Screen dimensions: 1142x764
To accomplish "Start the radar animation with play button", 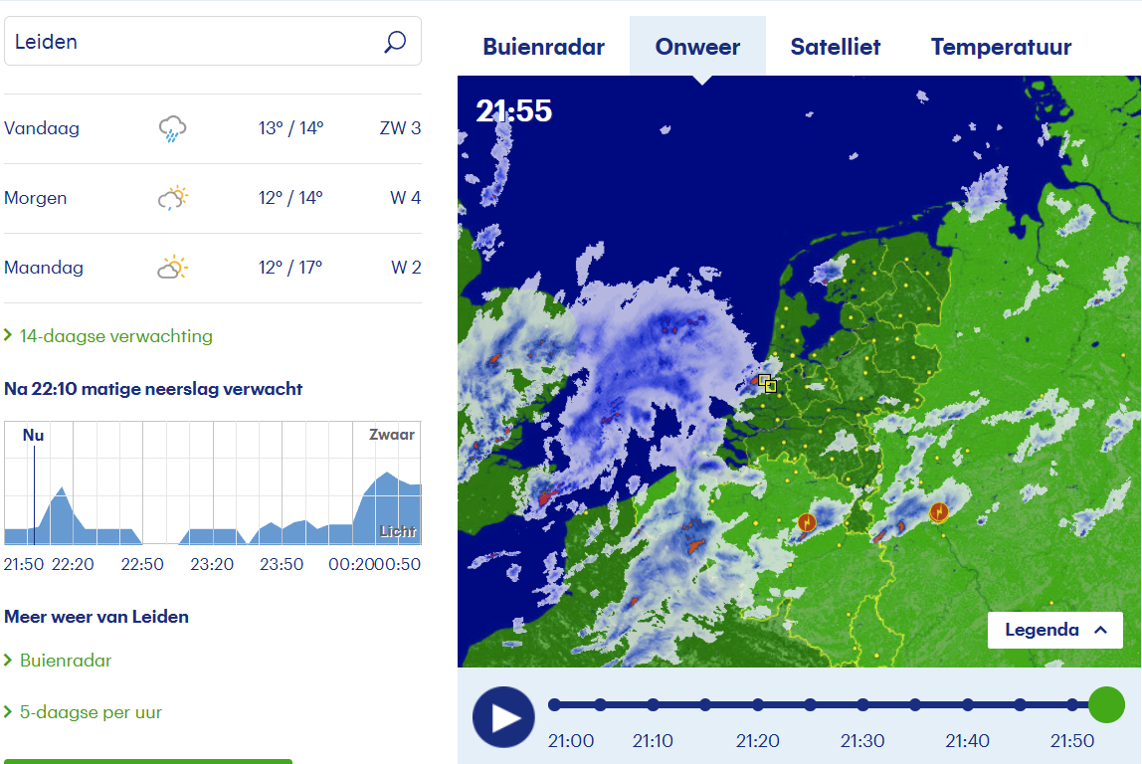I will (503, 717).
